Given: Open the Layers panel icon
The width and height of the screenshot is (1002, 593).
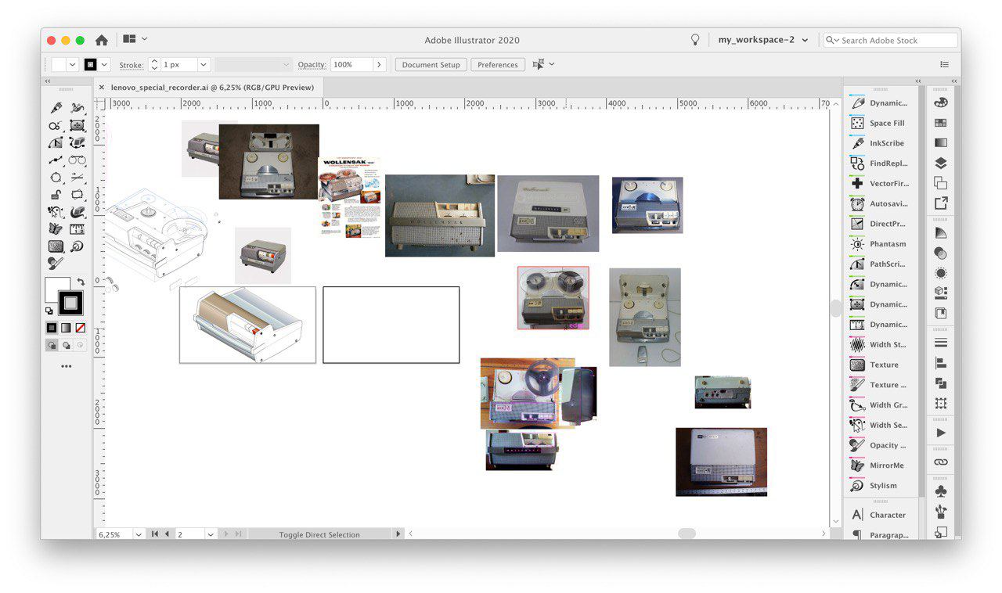Looking at the screenshot, I should click(x=941, y=164).
